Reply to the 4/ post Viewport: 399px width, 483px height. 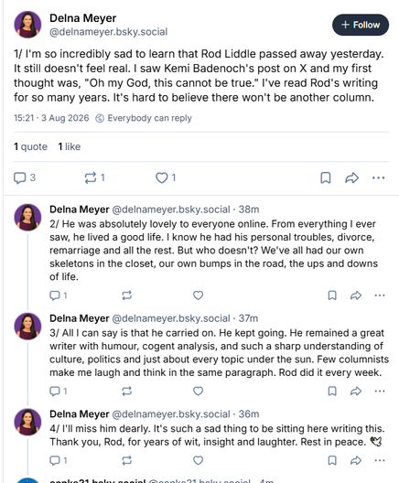pos(59,460)
